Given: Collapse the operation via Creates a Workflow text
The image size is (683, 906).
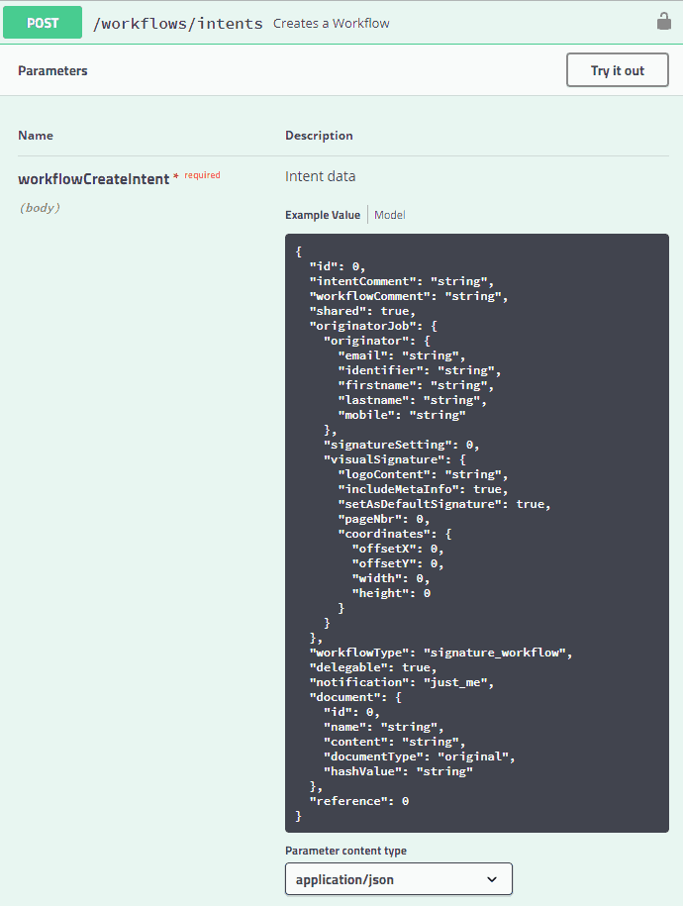Looking at the screenshot, I should click(x=331, y=23).
